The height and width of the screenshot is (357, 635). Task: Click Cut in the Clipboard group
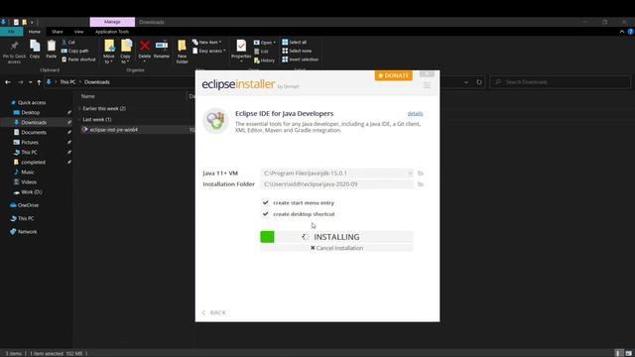(68, 42)
